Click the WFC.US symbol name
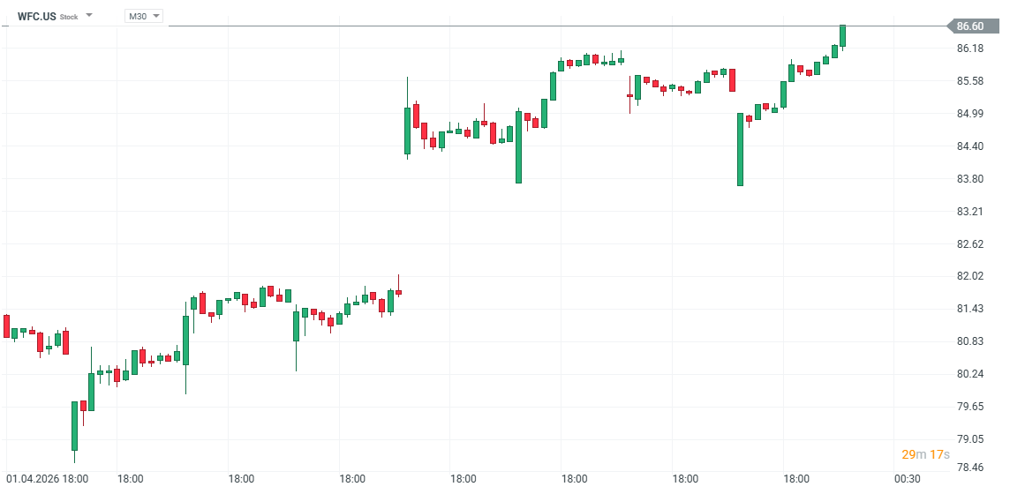Image resolution: width=1010 pixels, height=494 pixels. [36, 16]
